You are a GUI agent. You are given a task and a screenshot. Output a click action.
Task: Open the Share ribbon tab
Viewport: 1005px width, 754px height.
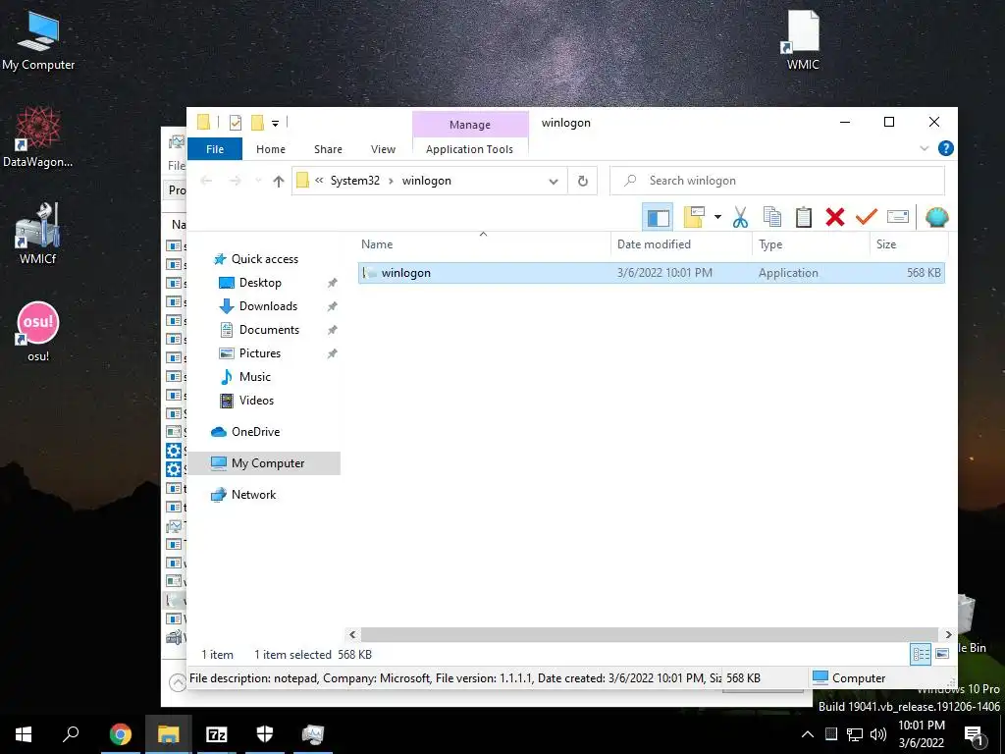(328, 149)
